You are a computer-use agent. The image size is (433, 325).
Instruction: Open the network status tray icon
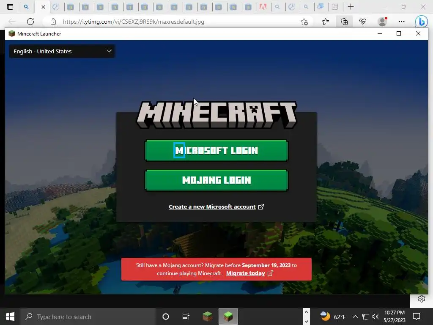coord(366,317)
